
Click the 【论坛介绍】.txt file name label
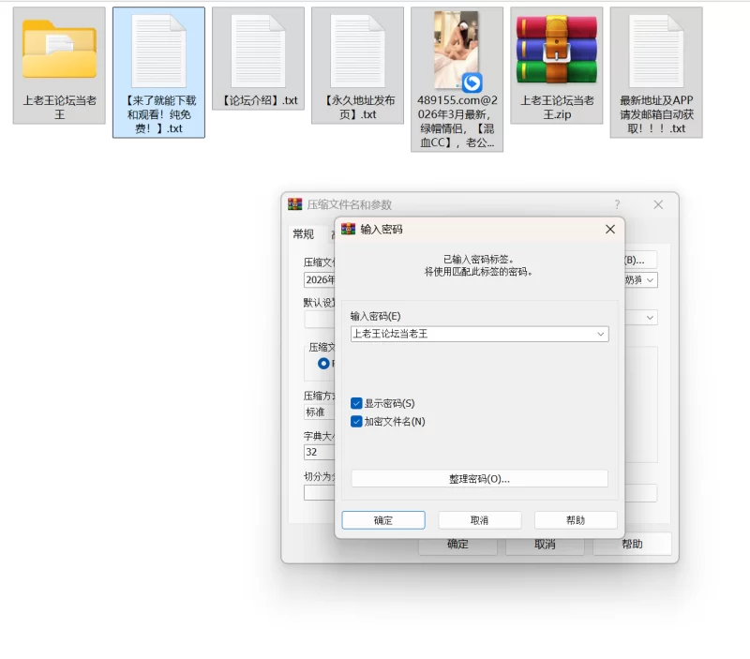coord(259,100)
